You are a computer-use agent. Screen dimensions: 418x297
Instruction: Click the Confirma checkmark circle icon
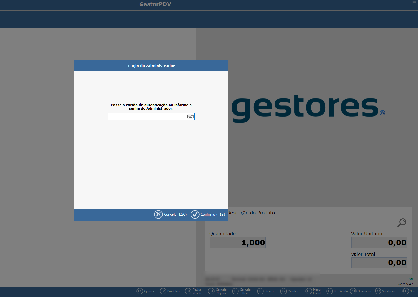[195, 214]
